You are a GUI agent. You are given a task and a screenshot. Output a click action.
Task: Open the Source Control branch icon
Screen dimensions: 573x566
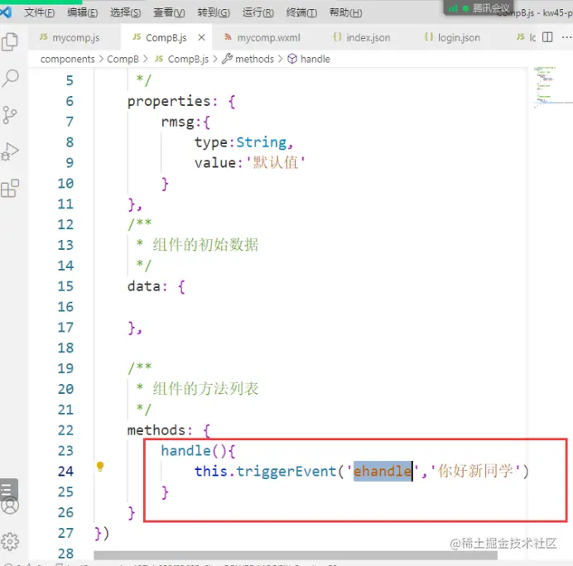9,115
